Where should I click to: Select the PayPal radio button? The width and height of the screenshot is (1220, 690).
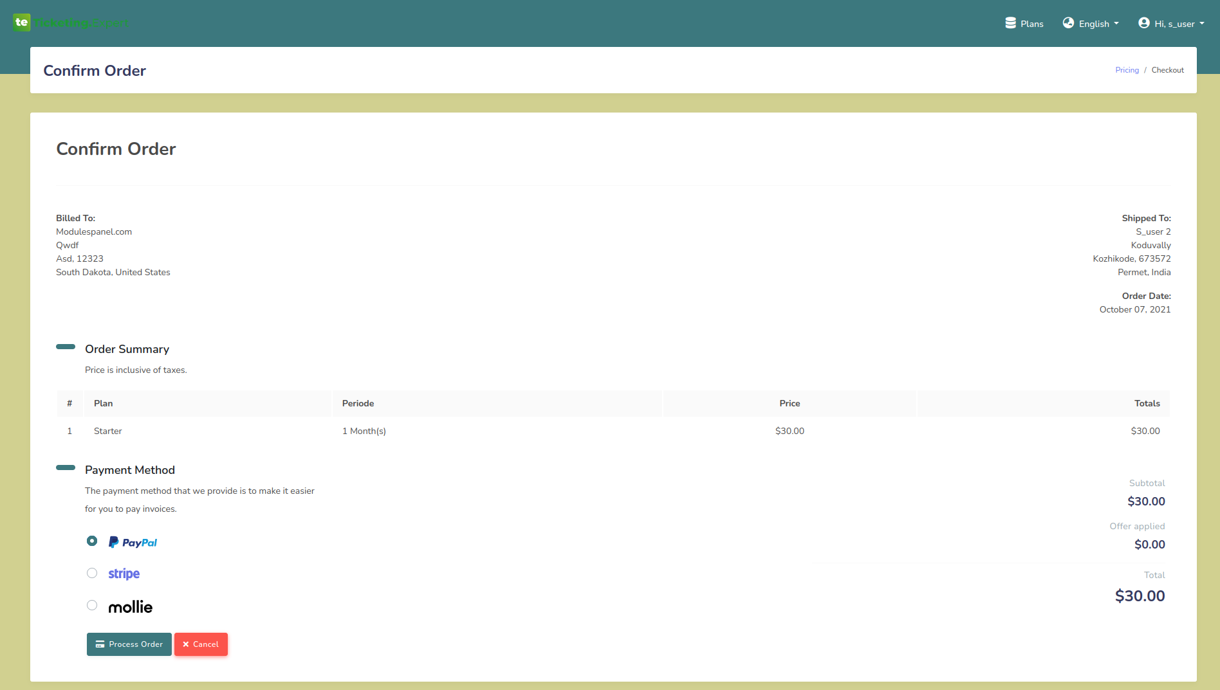[x=92, y=541]
